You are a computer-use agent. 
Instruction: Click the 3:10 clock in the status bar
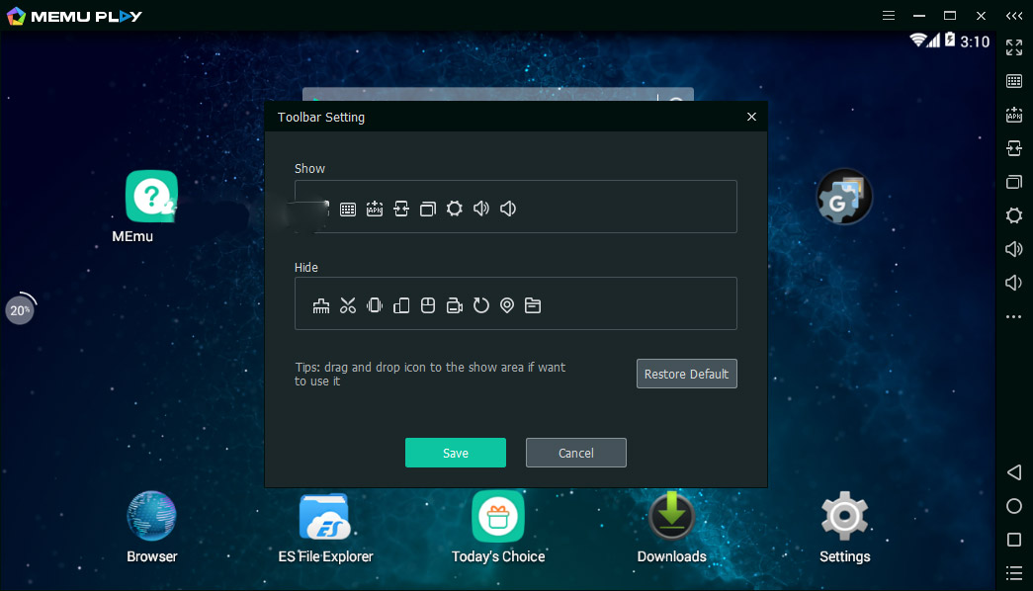click(x=975, y=42)
